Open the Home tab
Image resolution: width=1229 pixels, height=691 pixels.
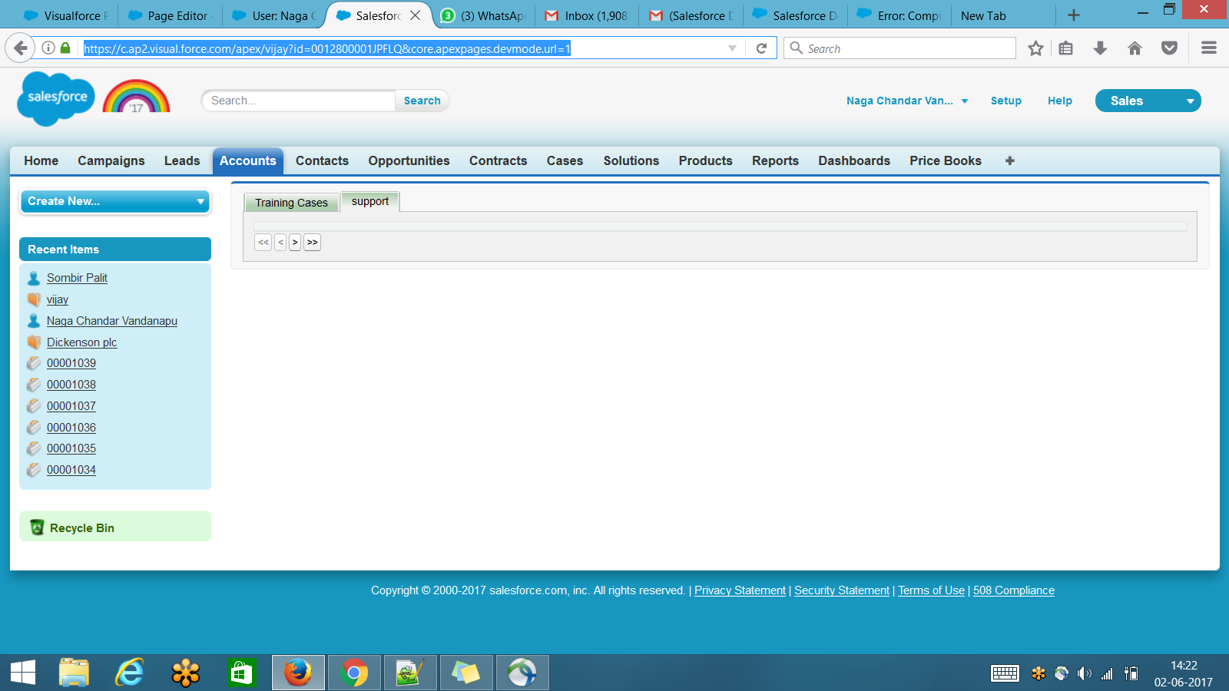(x=41, y=160)
